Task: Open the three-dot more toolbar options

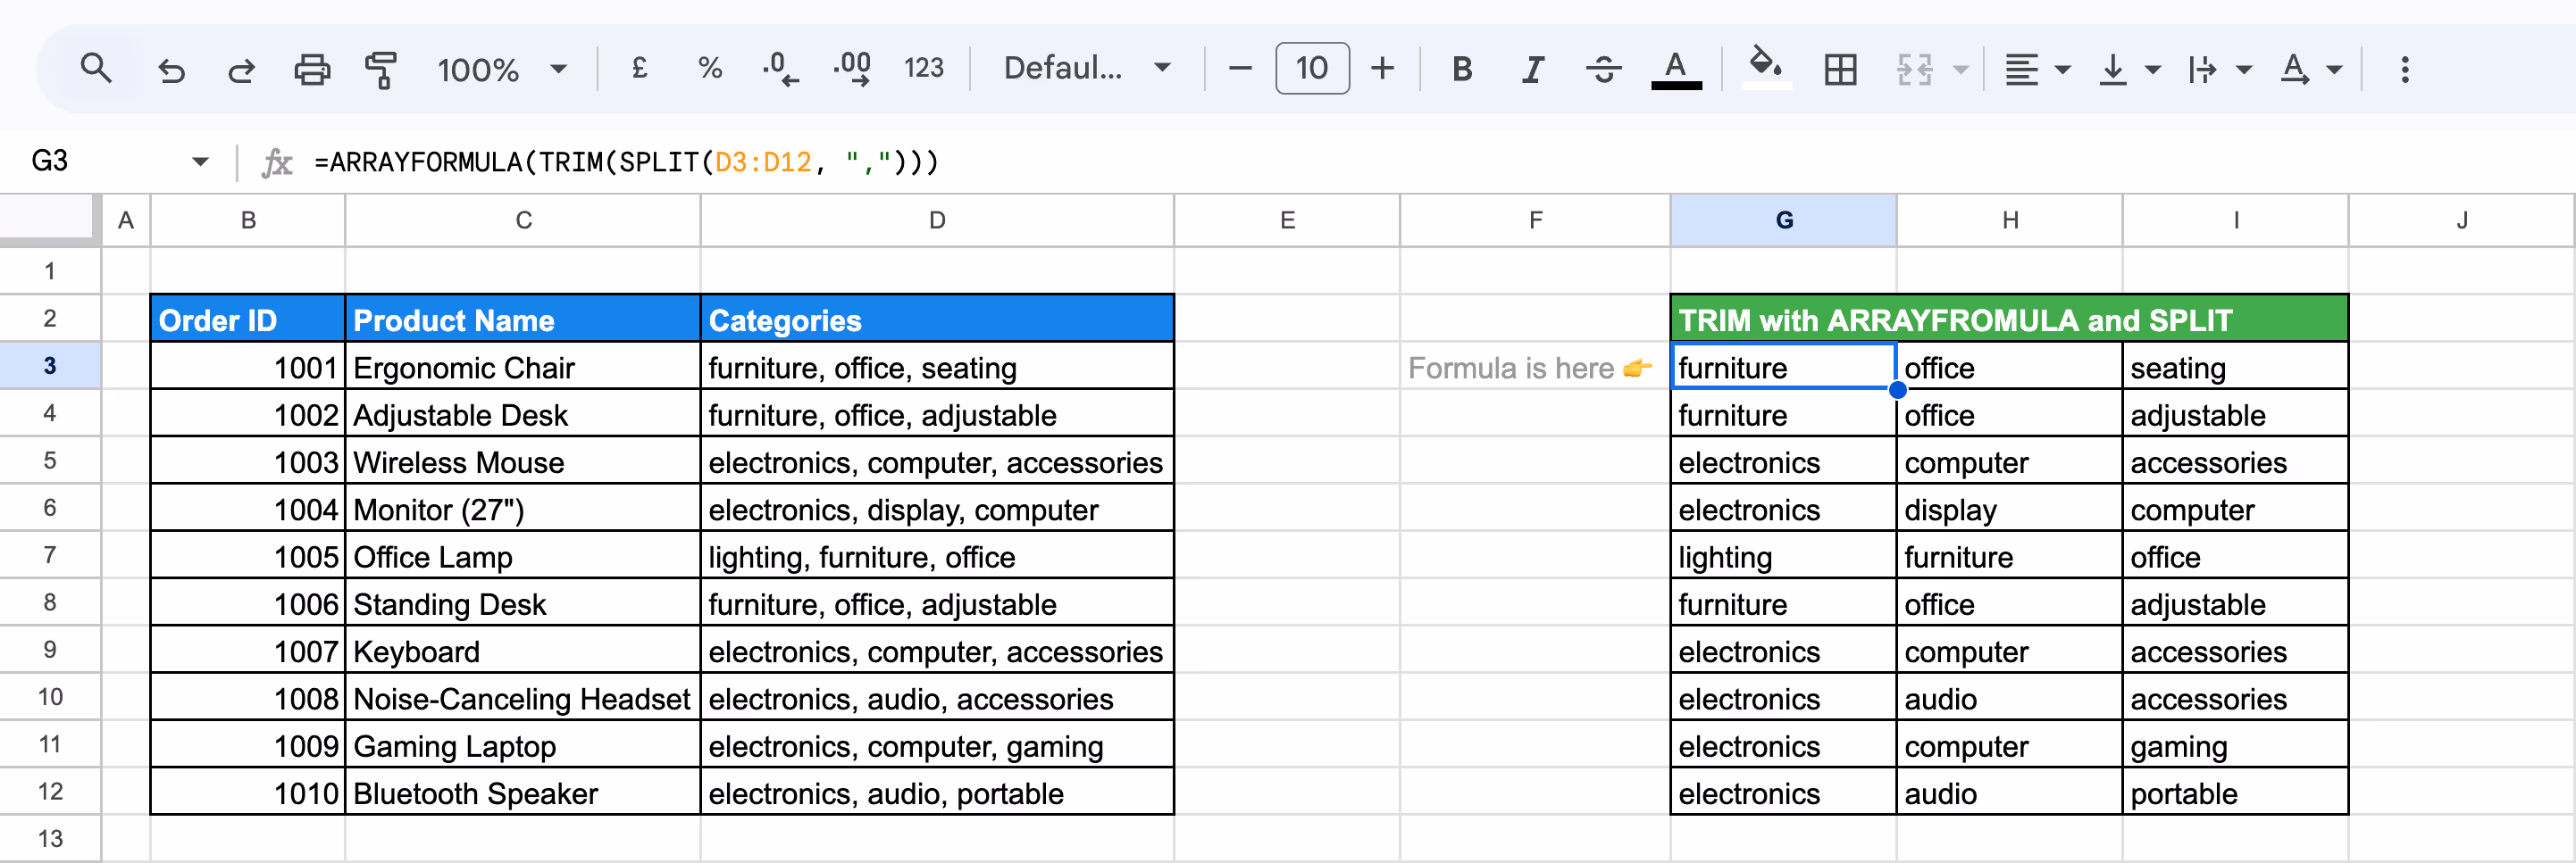Action: click(x=2405, y=69)
